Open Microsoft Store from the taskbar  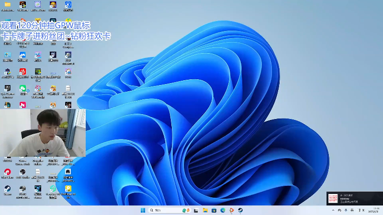coord(214,210)
